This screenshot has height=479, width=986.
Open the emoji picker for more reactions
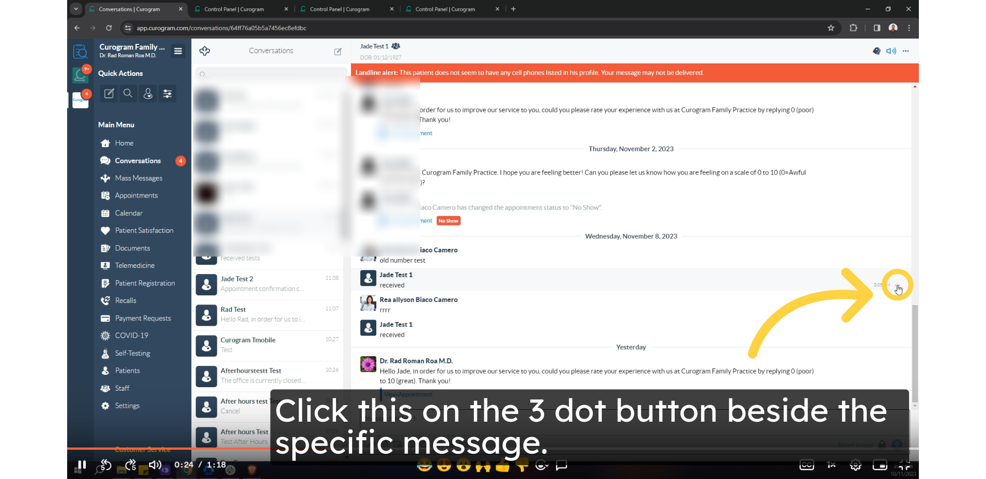[542, 466]
